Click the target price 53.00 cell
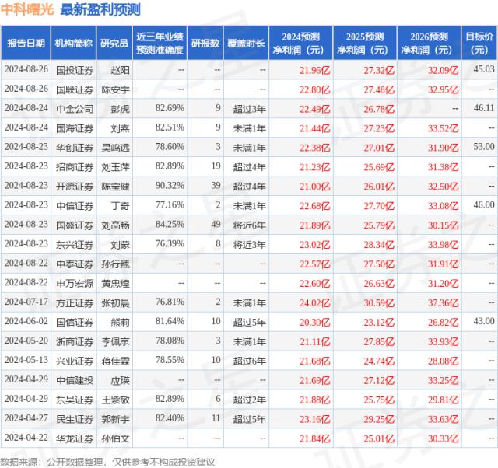Image resolution: width=498 pixels, height=468 pixels. pyautogui.click(x=482, y=147)
